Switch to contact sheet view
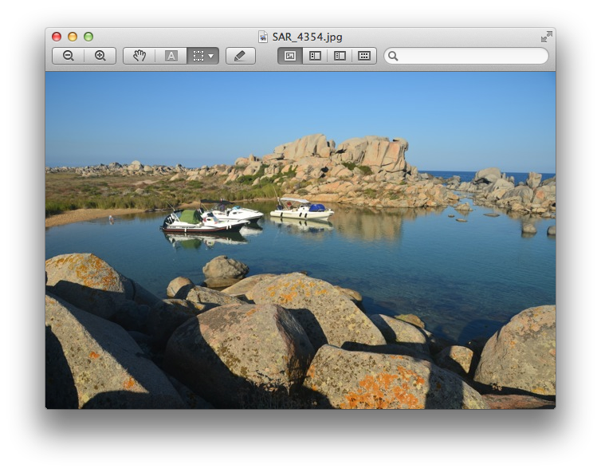The height and width of the screenshot is (472, 601). click(364, 56)
